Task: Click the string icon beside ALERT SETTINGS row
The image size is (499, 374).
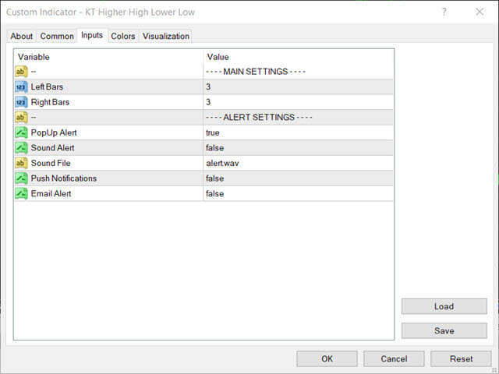Action: [21, 118]
